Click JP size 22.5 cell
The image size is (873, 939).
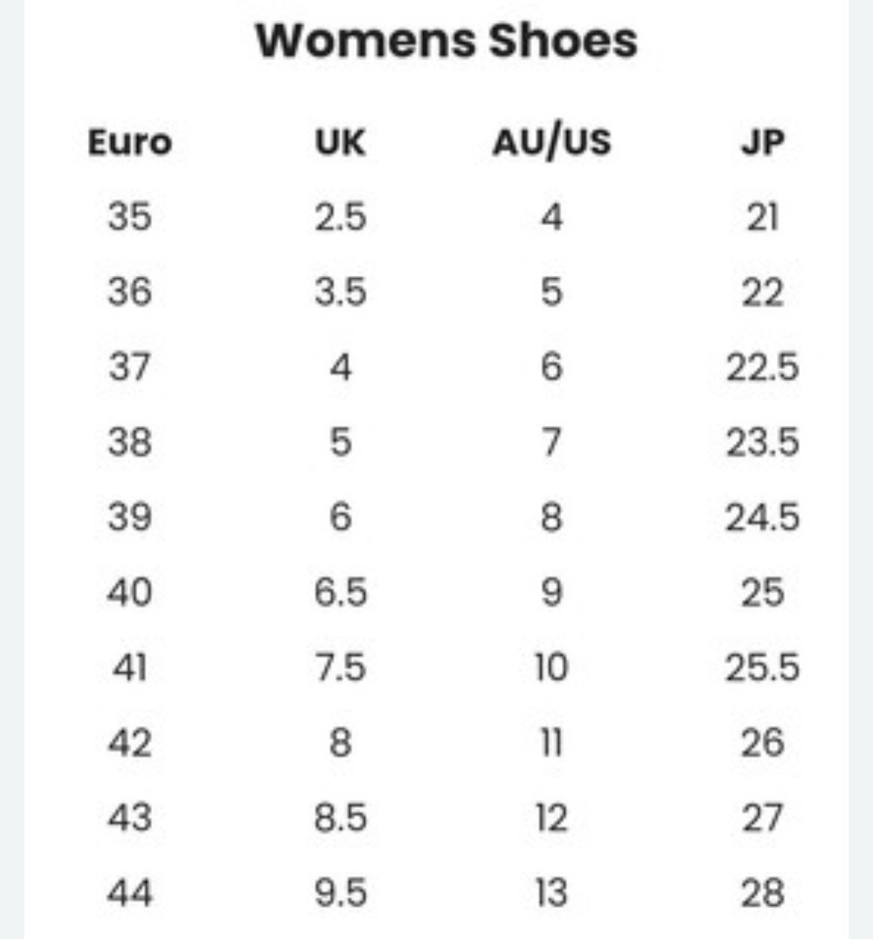point(763,367)
